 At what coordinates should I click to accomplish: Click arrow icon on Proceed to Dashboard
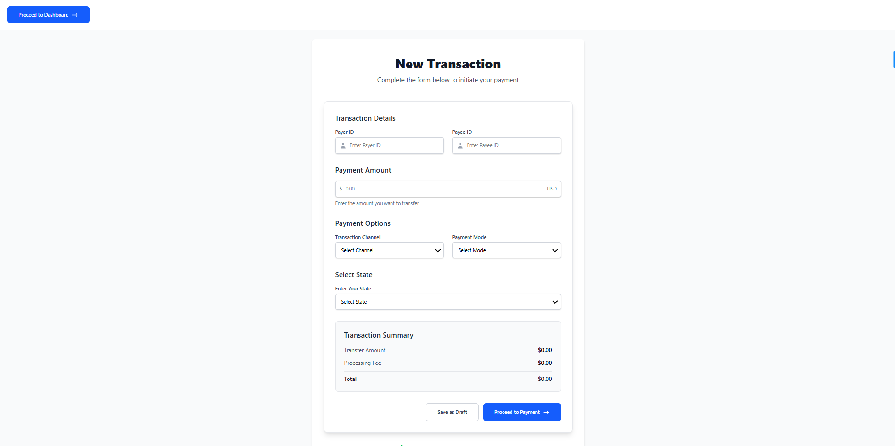(75, 15)
